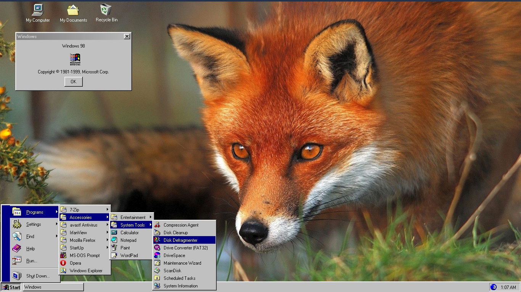521x292 pixels.
Task: Close the Windows about dialog
Action: click(127, 36)
